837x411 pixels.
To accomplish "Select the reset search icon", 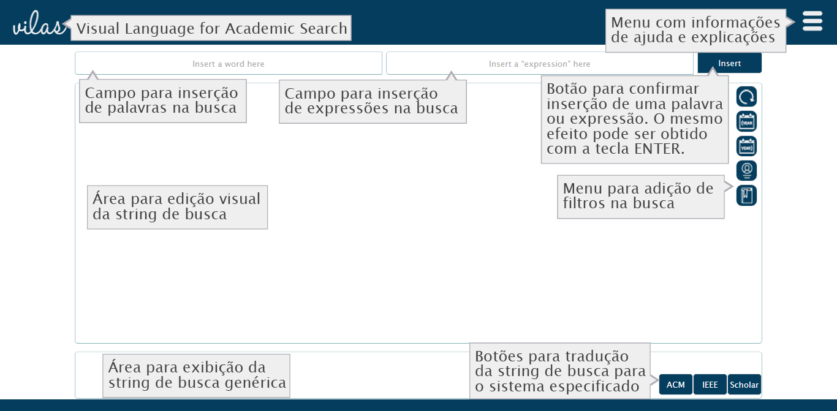I will coord(746,96).
